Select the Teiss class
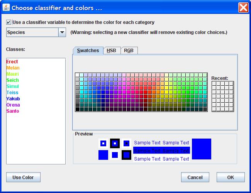This screenshot has width=251, height=193. click(12, 93)
